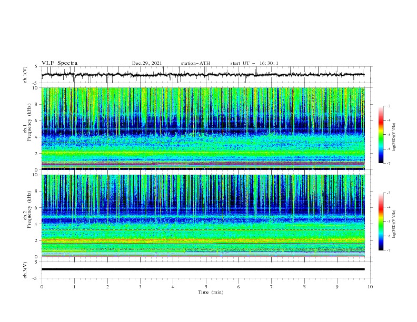The width and height of the screenshot is (417, 322).
Task: Click the "ch.3(V)" axis label
Action: pyautogui.click(x=25, y=270)
